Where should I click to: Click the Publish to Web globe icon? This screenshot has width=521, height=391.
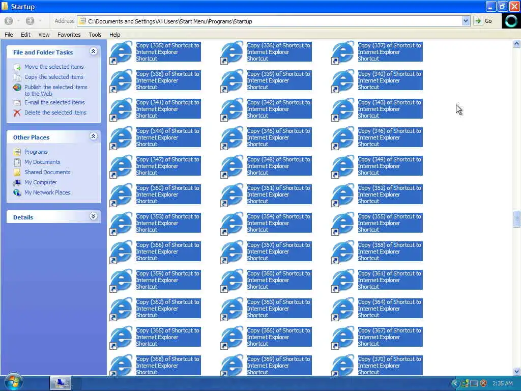(x=17, y=88)
